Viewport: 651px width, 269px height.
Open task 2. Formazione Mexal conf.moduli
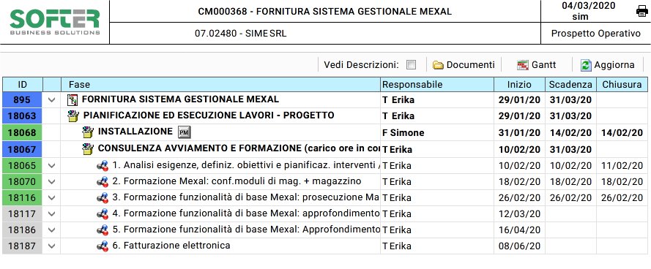pyautogui.click(x=237, y=181)
